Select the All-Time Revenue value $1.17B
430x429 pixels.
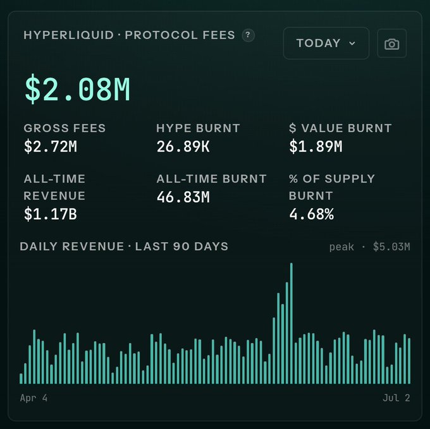51,214
